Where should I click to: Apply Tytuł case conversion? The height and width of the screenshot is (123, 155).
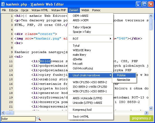pos(91,46)
